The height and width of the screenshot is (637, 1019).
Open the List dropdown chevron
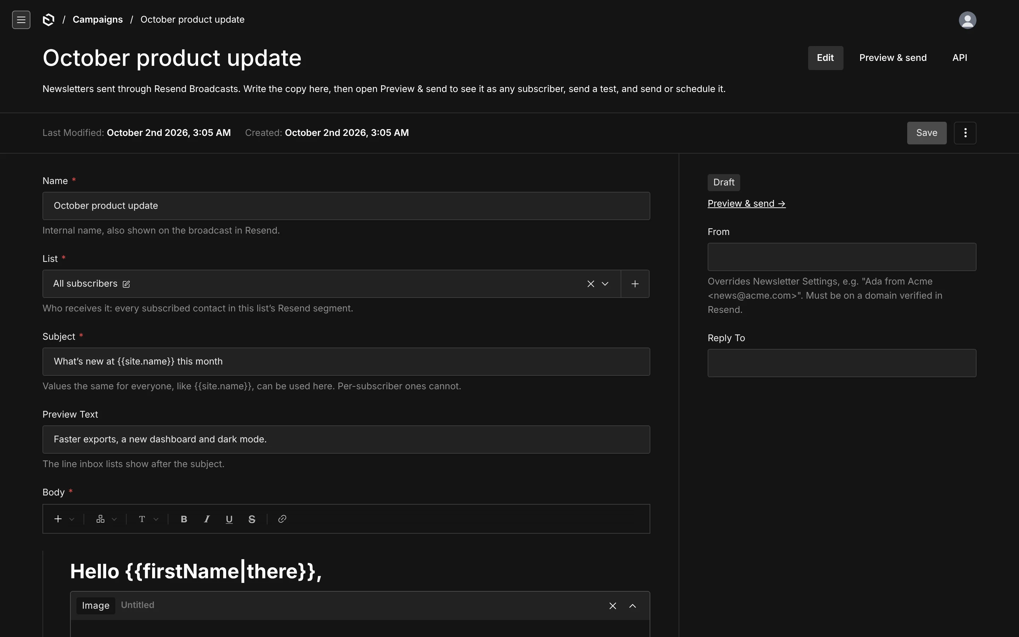tap(605, 284)
